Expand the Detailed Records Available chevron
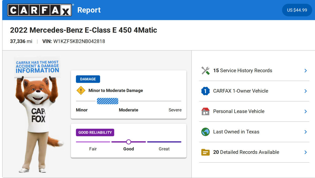 306,152
